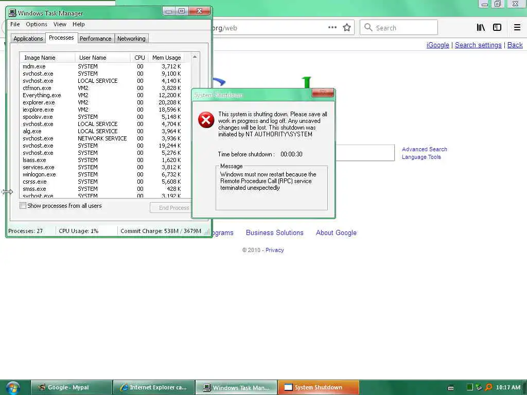Sort processes by User Name column

tap(103, 58)
